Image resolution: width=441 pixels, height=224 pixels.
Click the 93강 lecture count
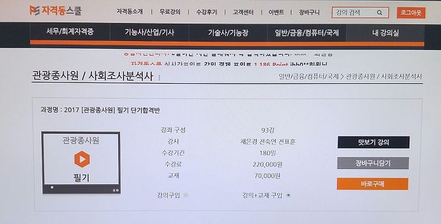tap(268, 130)
